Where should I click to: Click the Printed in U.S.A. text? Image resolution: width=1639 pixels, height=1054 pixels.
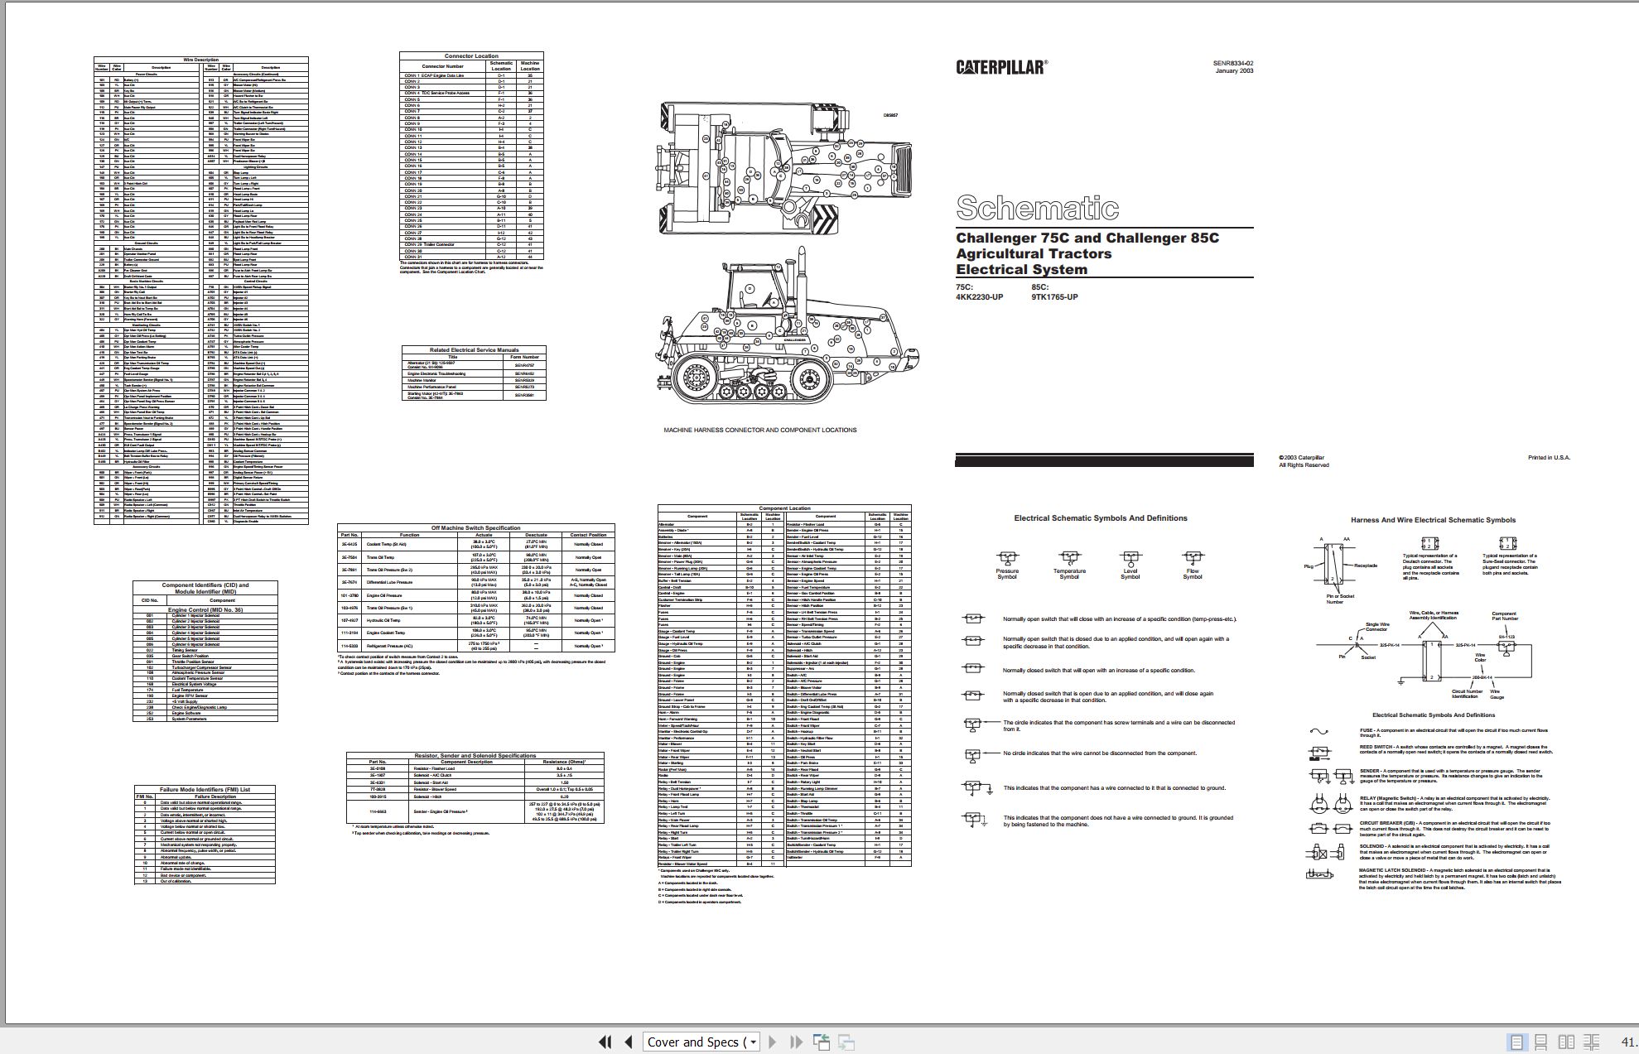click(x=1549, y=458)
